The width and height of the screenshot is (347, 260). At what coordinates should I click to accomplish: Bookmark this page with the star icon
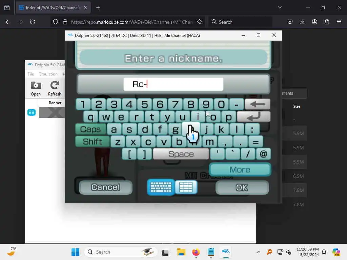coord(200,22)
